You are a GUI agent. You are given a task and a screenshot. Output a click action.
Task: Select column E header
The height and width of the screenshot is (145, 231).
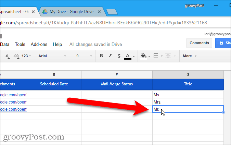click(54, 75)
